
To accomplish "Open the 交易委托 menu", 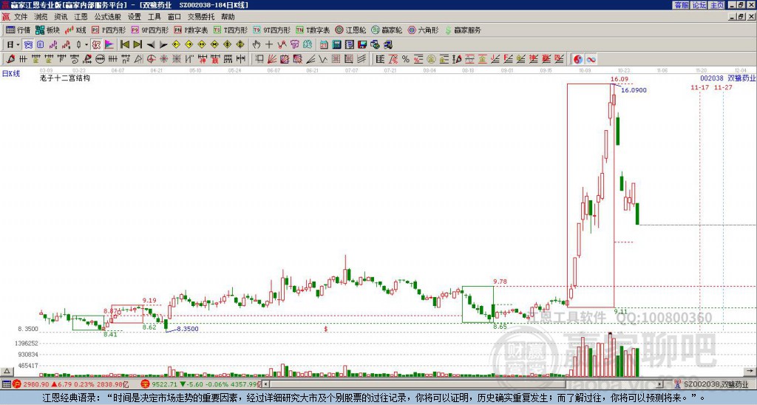I will (x=201, y=17).
